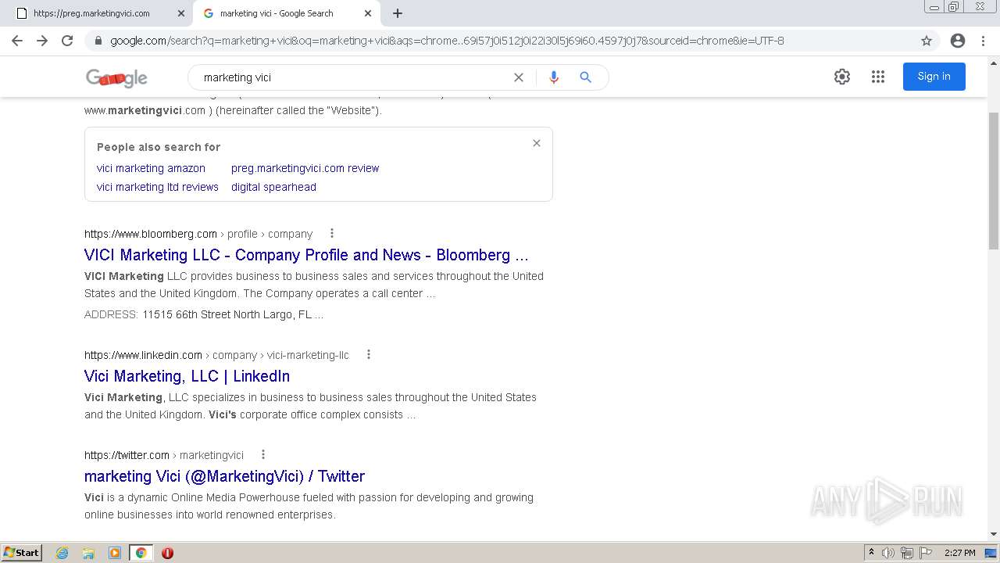Open Chrome three-dot menu
Screen dimensions: 1000x563
983,41
